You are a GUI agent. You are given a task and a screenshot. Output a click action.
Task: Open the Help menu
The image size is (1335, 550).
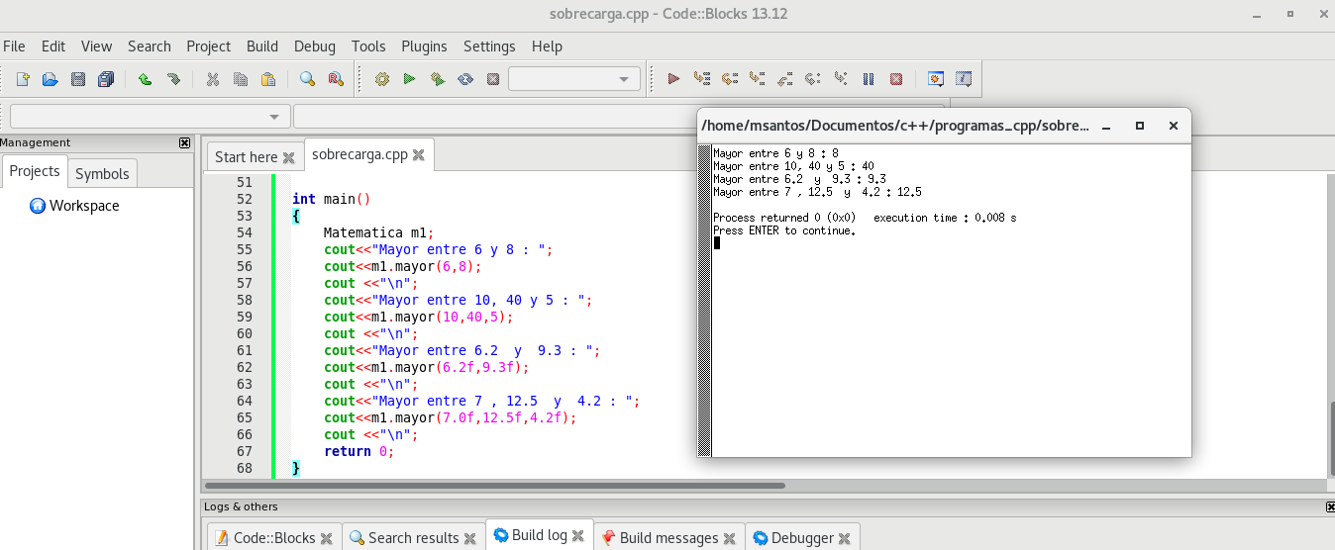coord(547,46)
